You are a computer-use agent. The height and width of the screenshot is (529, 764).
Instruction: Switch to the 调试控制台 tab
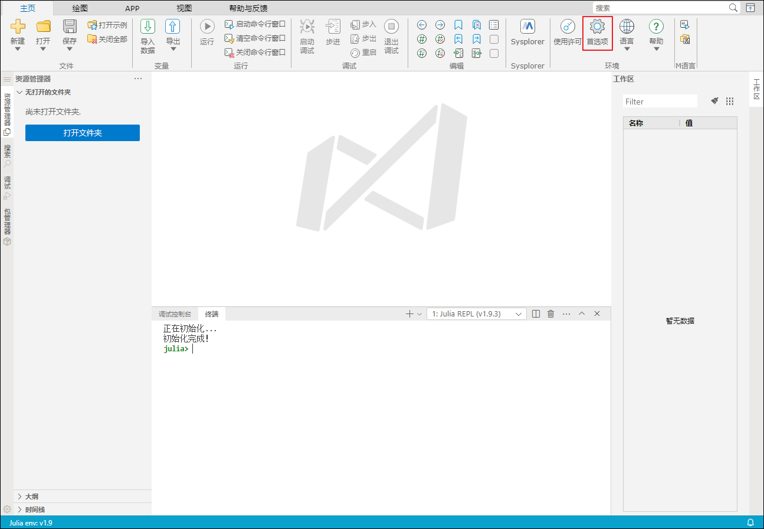[175, 314]
